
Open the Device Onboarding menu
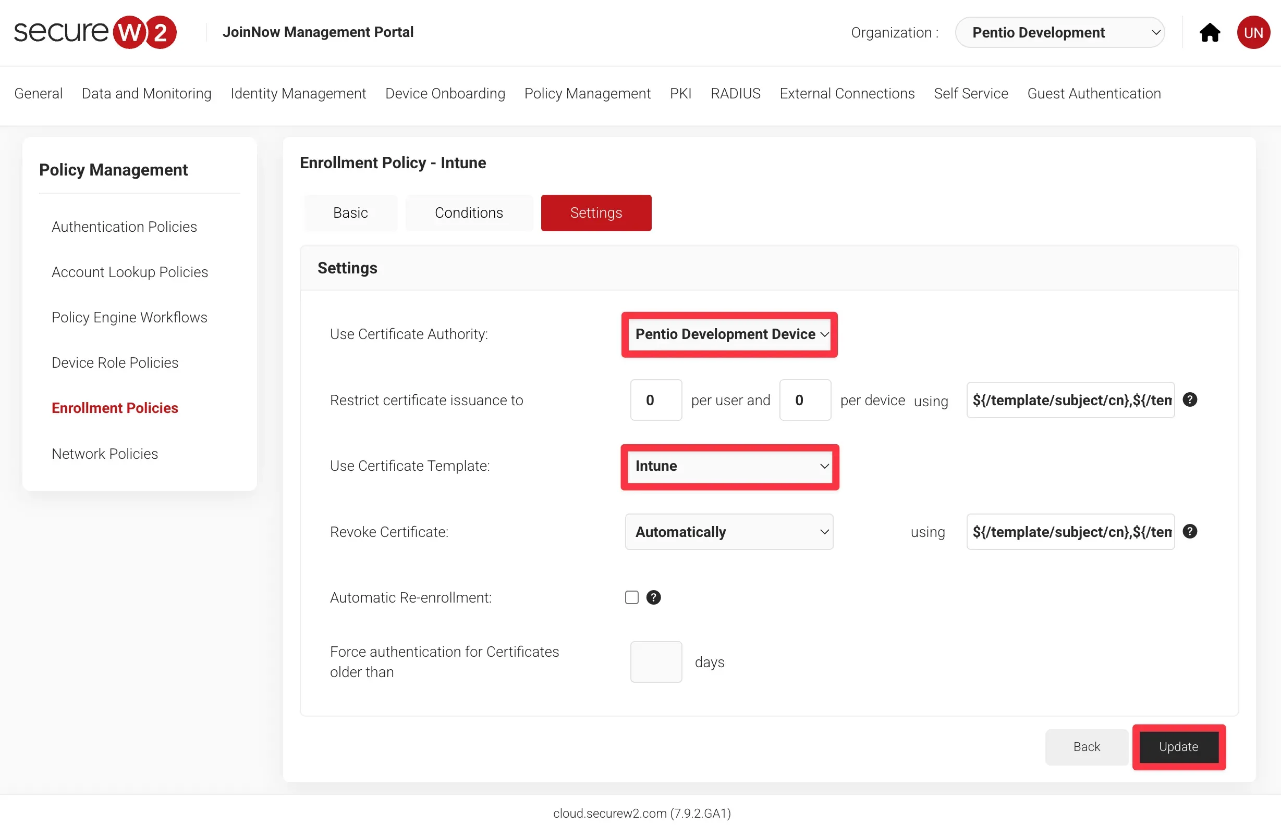445,93
